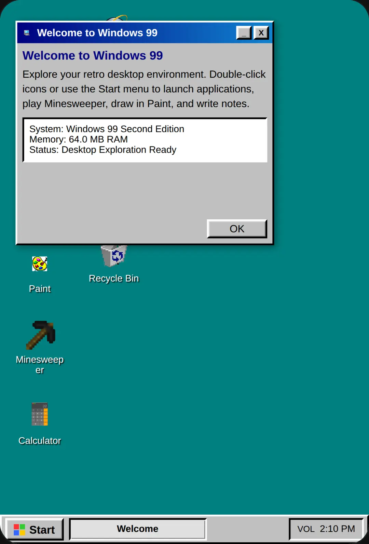Click the 'Recycle Bin' icon label
This screenshot has height=544, width=369.
click(x=114, y=279)
